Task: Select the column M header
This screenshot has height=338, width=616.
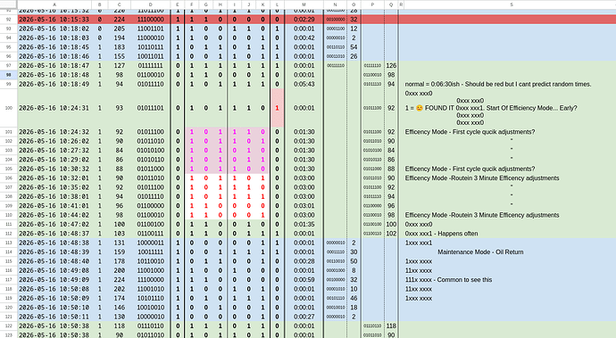Action: (304, 4)
